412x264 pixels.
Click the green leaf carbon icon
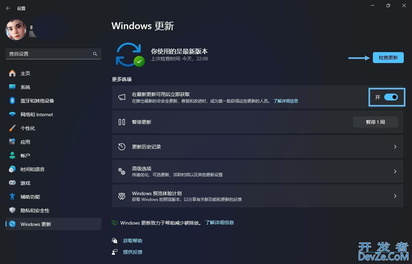point(115,223)
